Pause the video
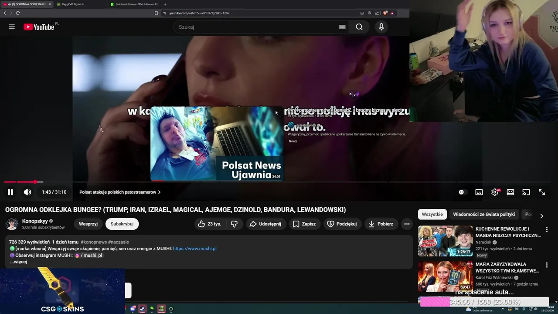 point(10,192)
